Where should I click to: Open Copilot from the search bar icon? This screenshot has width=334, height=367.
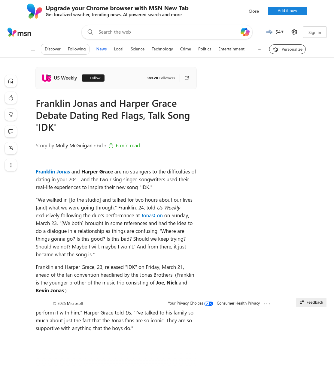point(245,32)
